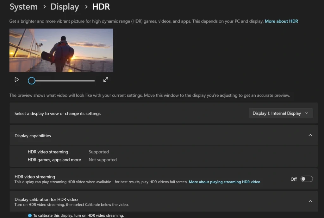
Task: Click the chevron on Display calibration for HDR video
Action: (310, 201)
